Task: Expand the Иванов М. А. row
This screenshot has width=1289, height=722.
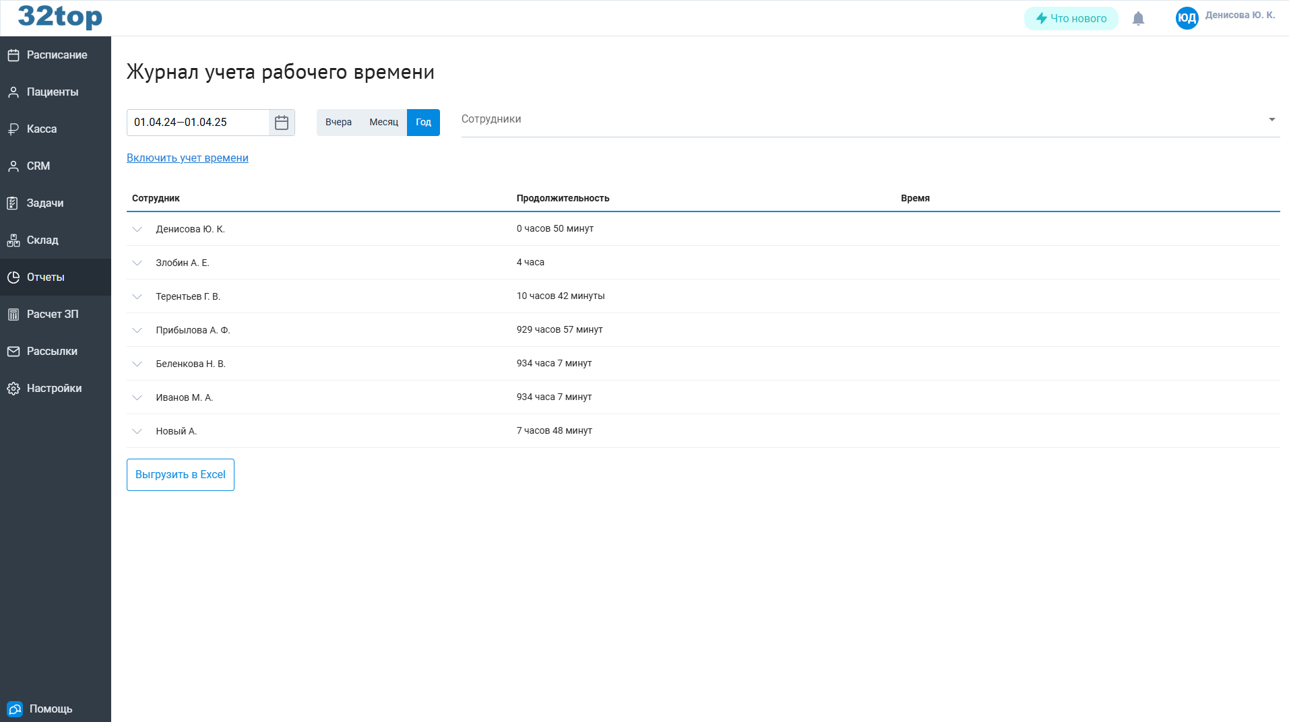Action: 137,397
